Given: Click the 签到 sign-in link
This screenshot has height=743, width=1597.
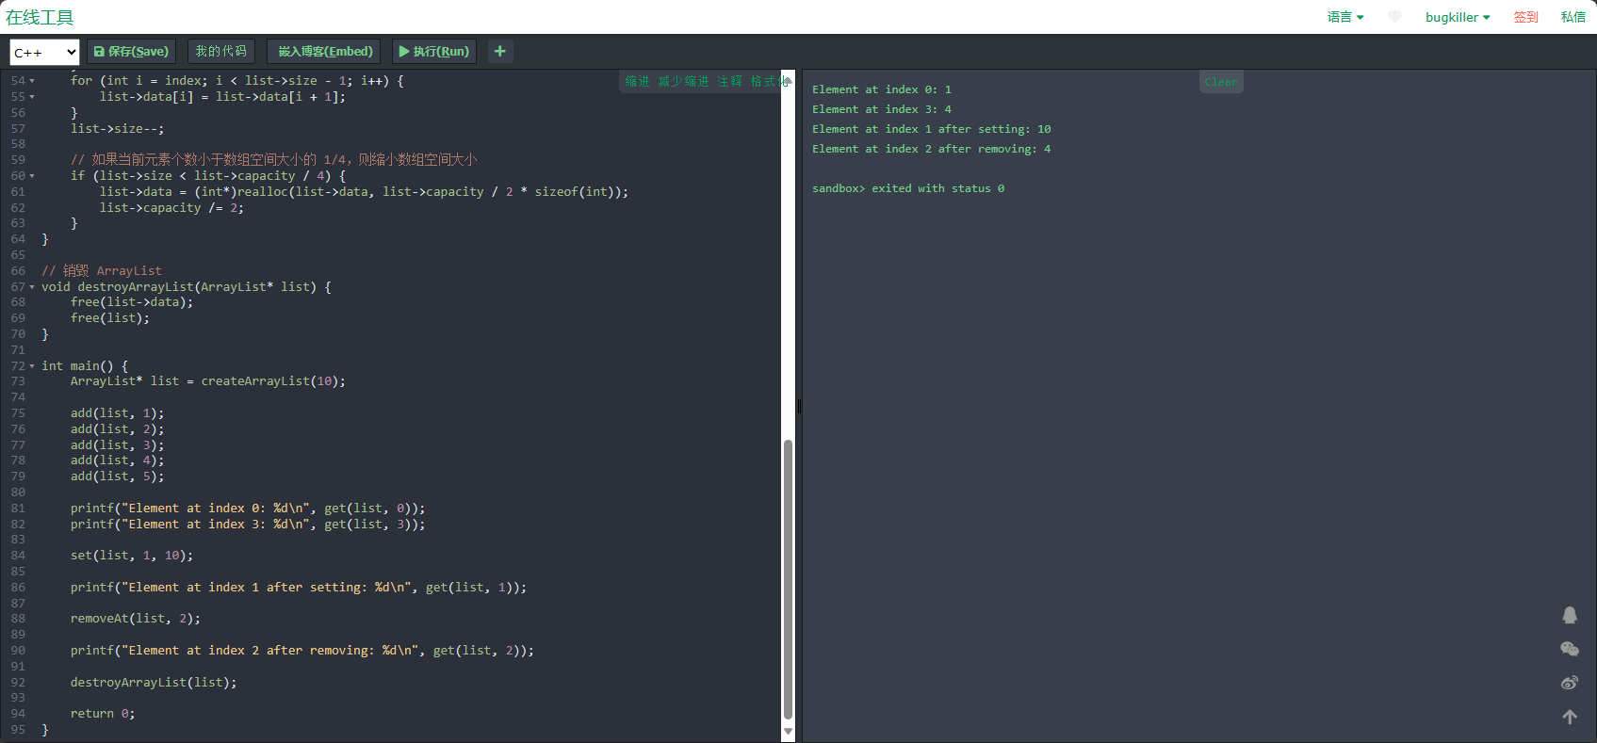Looking at the screenshot, I should [1525, 17].
